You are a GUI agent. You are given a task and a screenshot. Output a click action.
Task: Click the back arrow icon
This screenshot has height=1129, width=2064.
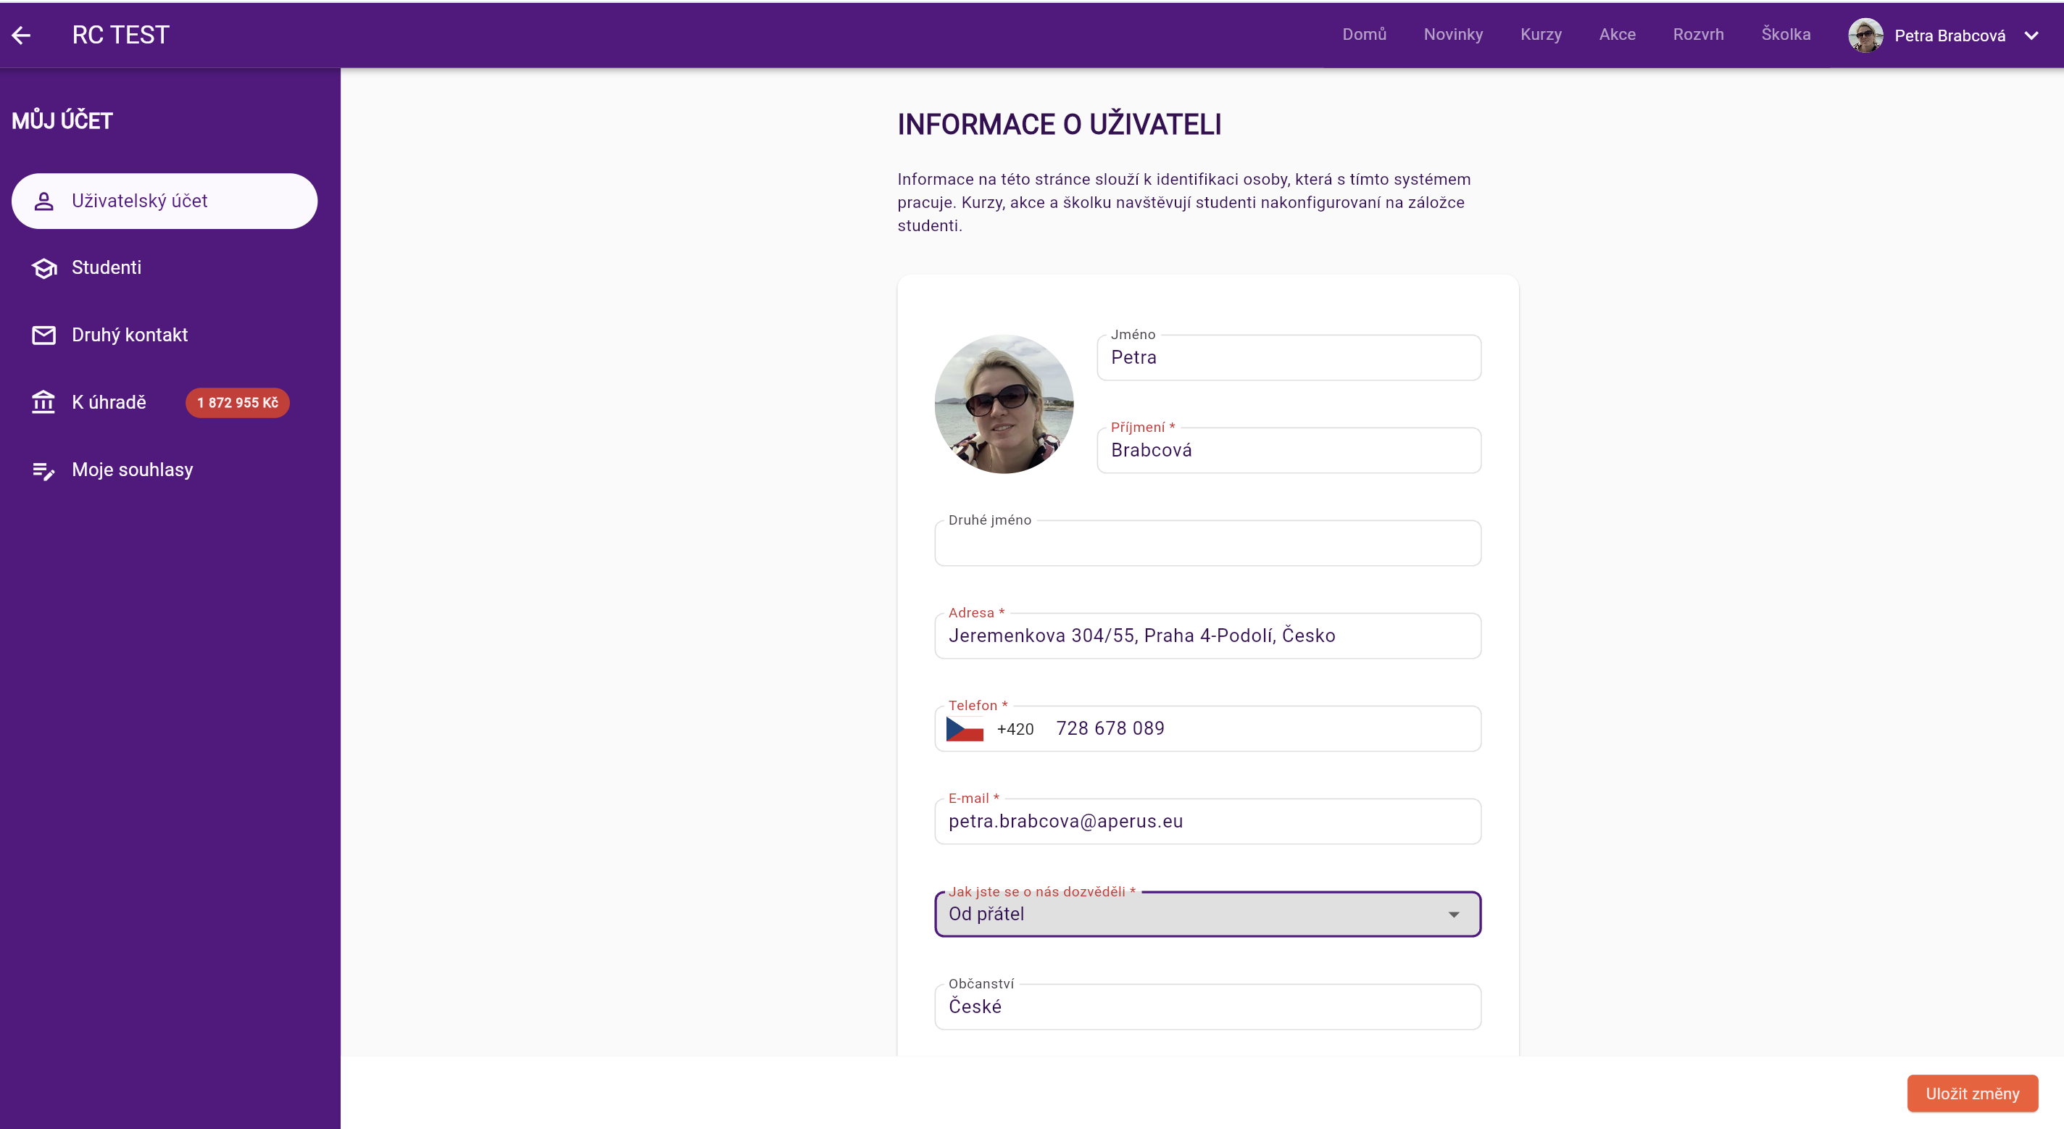(x=22, y=36)
